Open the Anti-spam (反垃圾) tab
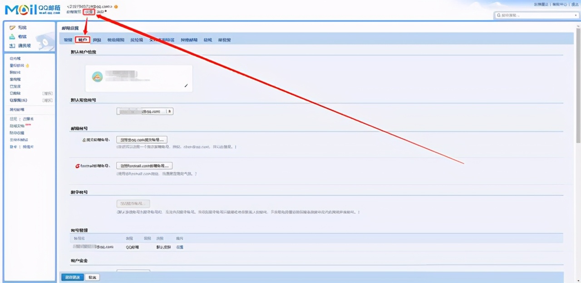Screen dimensions: 581x283 tap(137, 40)
